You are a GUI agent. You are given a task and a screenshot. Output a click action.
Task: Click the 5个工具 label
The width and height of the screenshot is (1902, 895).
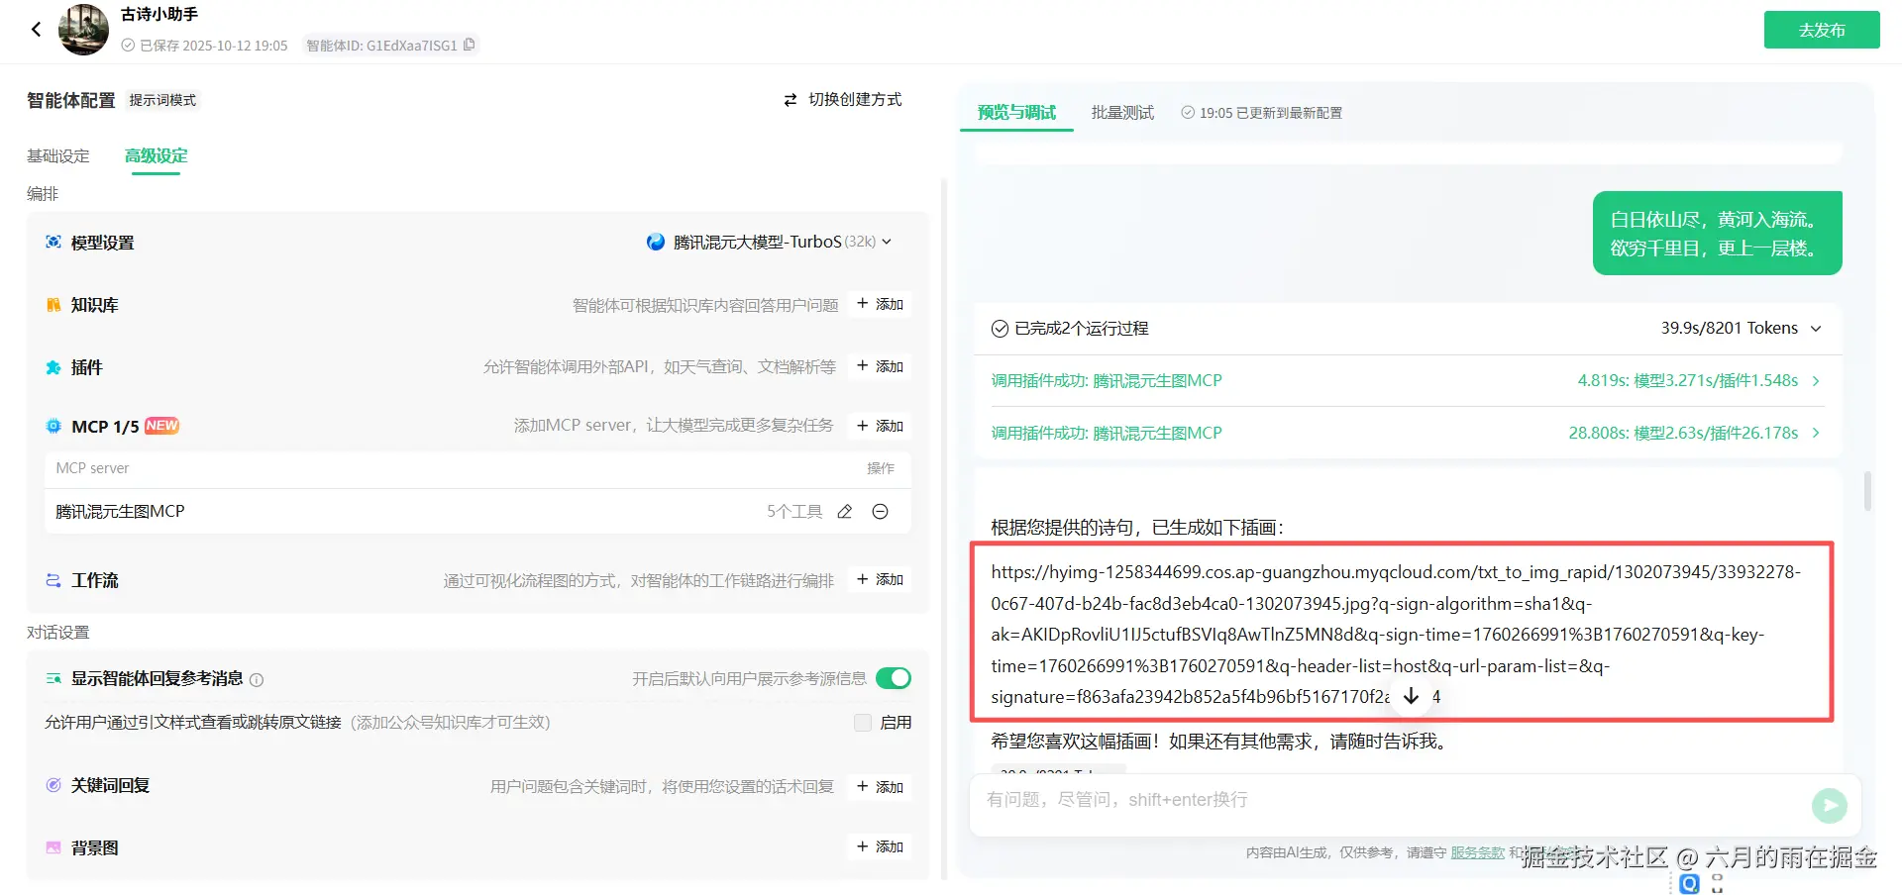pyautogui.click(x=794, y=512)
